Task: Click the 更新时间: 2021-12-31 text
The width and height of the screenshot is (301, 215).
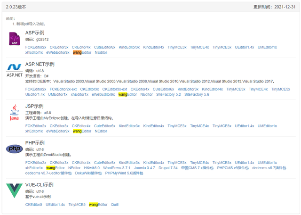Action: coord(274,7)
